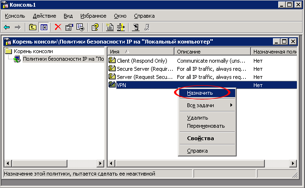
Task: Sort by the Описание column header
Action: coord(213,52)
